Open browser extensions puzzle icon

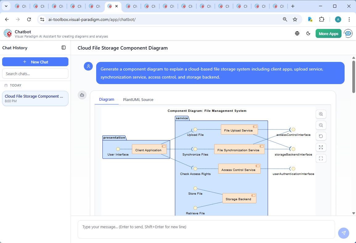tap(321, 19)
